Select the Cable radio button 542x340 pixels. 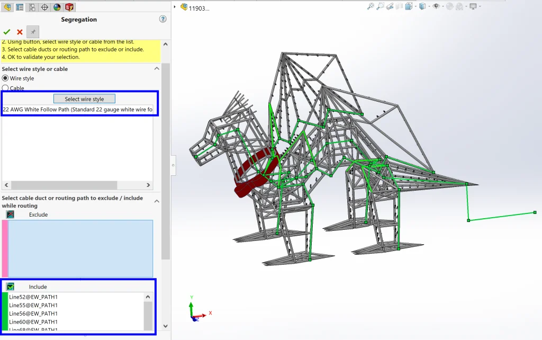[6, 88]
